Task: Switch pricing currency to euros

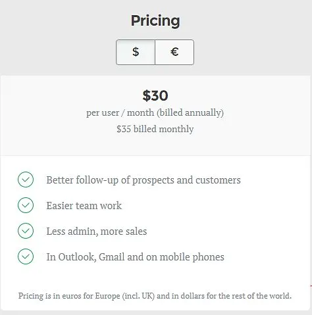Action: (174, 52)
